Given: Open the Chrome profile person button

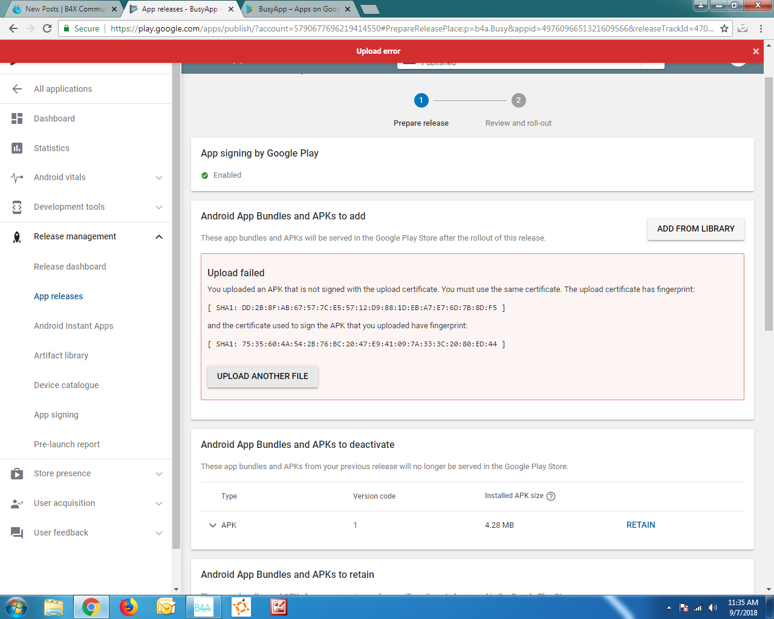Looking at the screenshot, I should coord(700,5).
